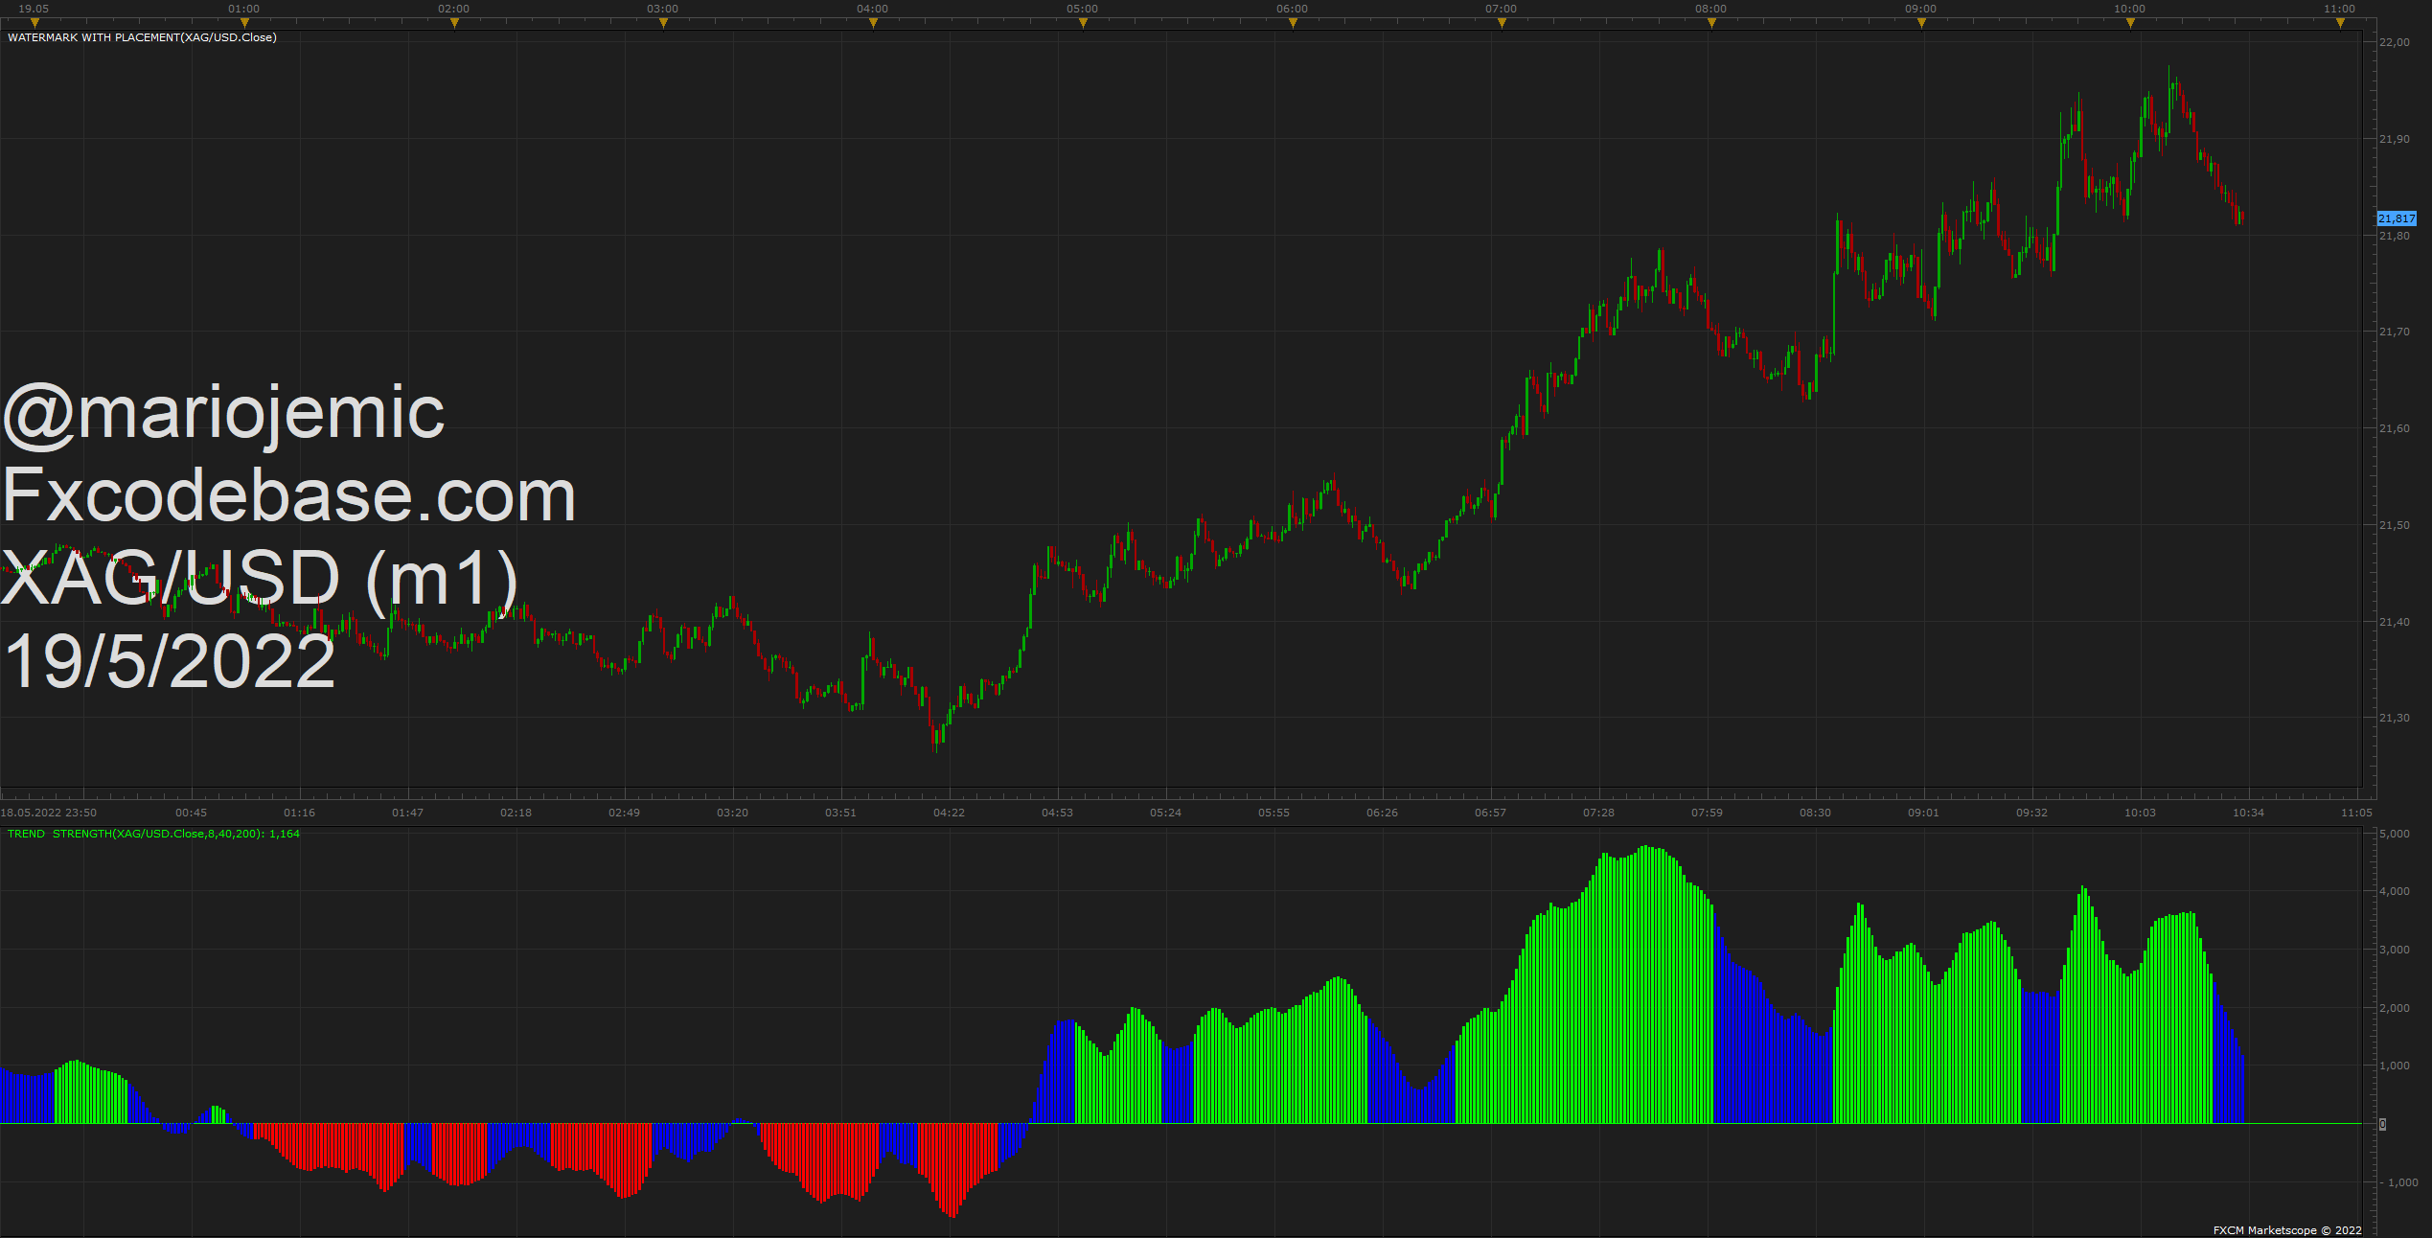This screenshot has width=2432, height=1238.
Task: Click the 5,000 oscillator scale label
Action: [x=2395, y=834]
